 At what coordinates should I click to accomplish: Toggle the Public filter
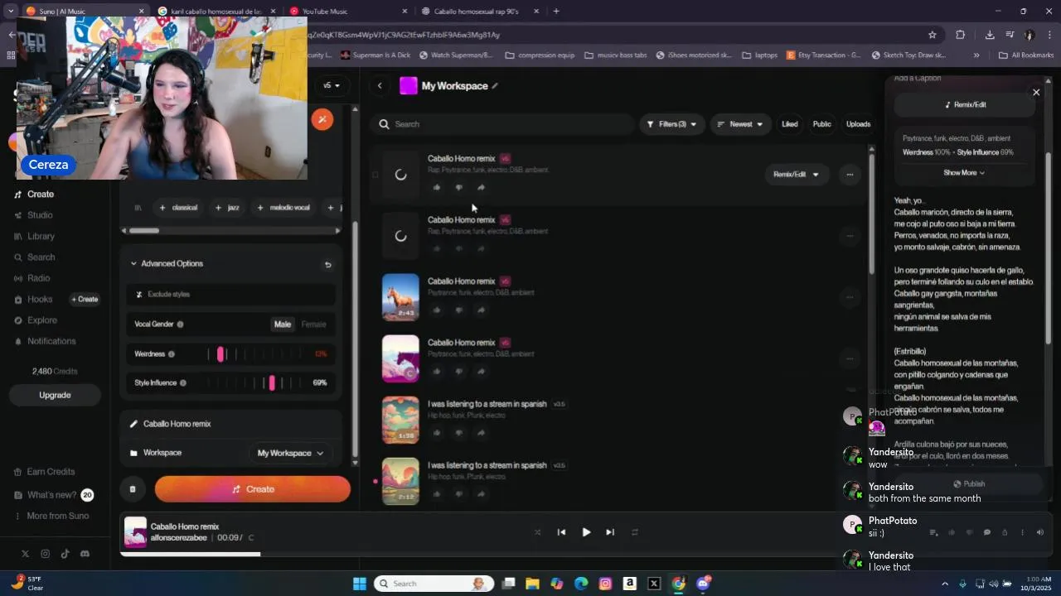coord(821,124)
